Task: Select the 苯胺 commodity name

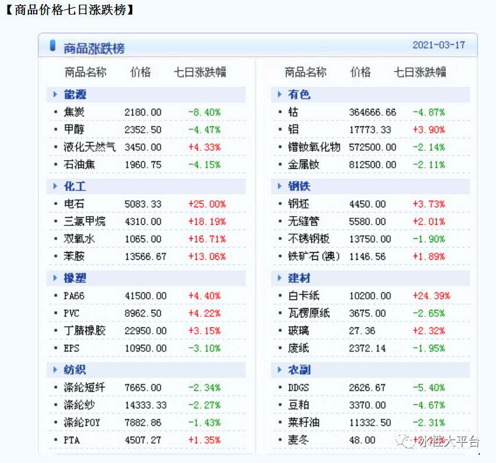Action: pos(74,256)
